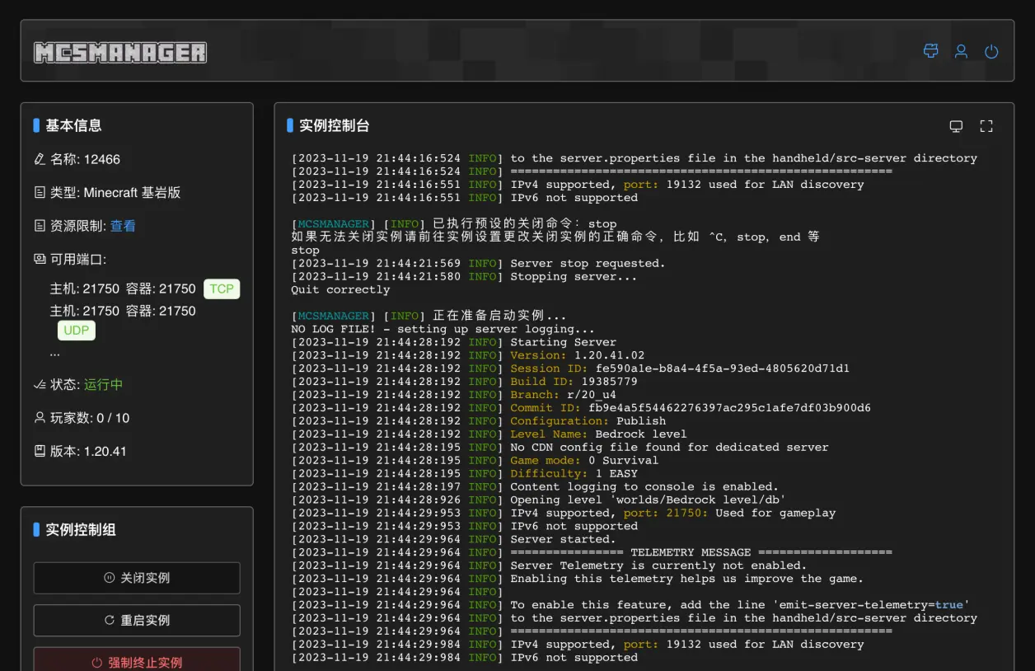The image size is (1035, 671).
Task: Click the 'Server stop requested.' log line
Action: pyautogui.click(x=478, y=264)
